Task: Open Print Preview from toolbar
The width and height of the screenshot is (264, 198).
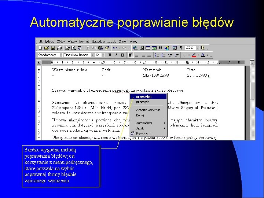Action: coord(73,48)
